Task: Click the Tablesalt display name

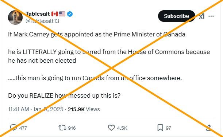Action: point(38,14)
